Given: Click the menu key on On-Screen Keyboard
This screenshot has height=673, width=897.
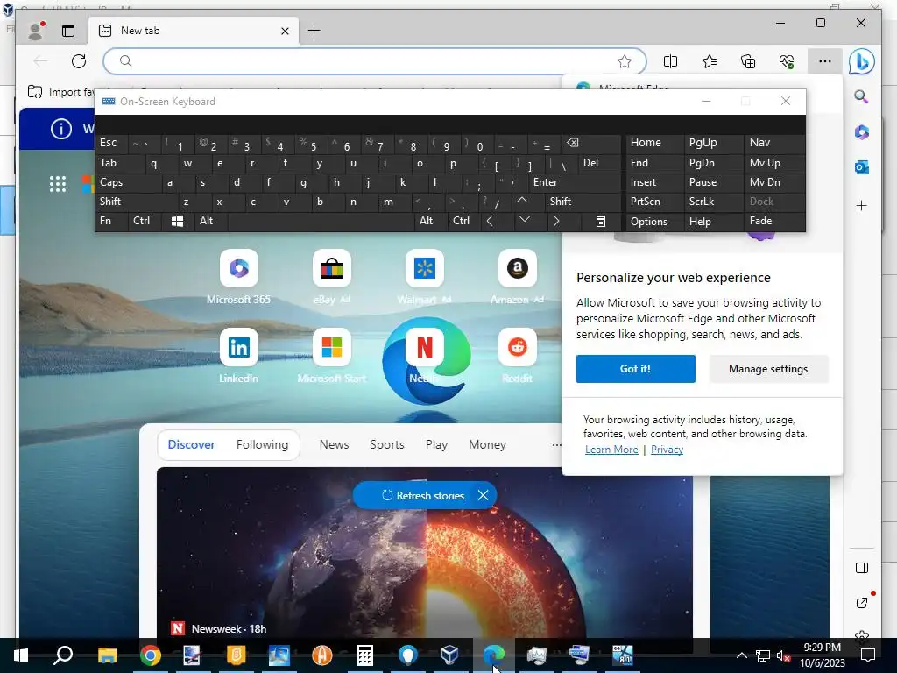Looking at the screenshot, I should pyautogui.click(x=601, y=221).
